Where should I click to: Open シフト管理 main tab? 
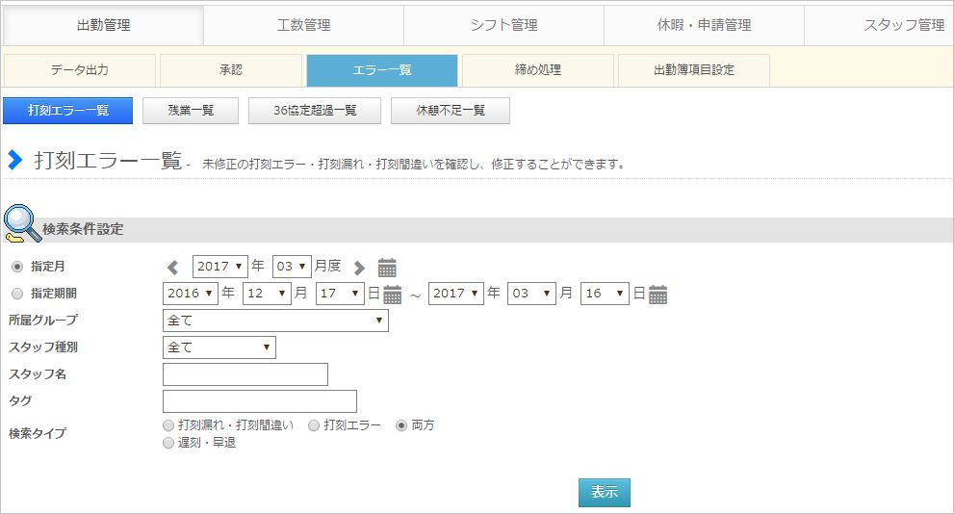503,26
